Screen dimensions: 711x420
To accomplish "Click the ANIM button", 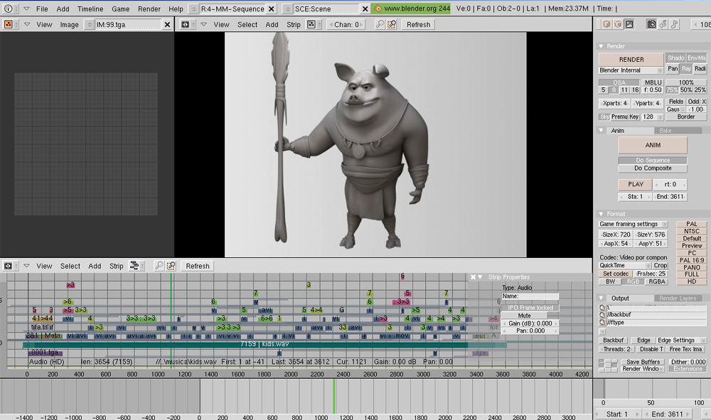I will click(653, 145).
